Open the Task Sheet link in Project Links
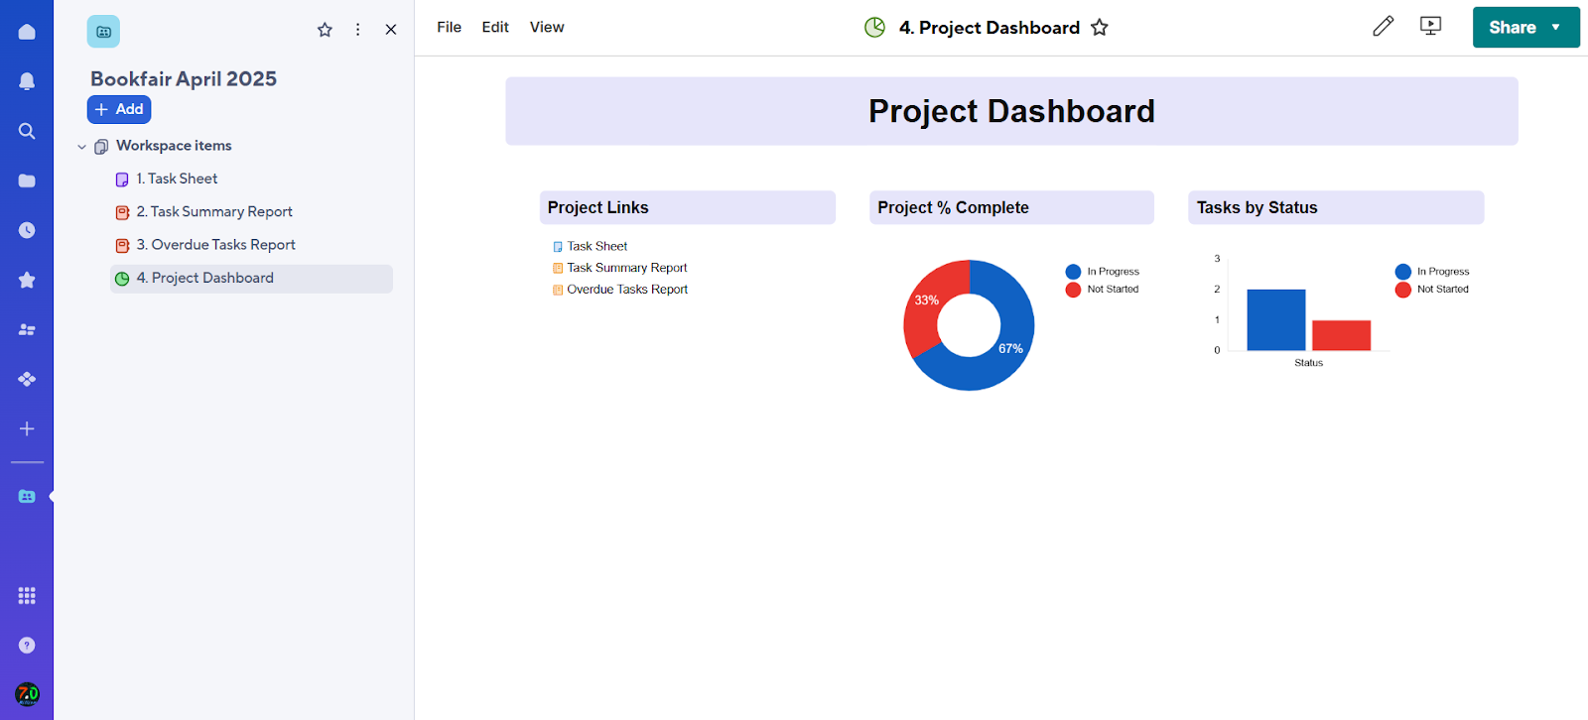Image resolution: width=1588 pixels, height=720 pixels. point(596,246)
